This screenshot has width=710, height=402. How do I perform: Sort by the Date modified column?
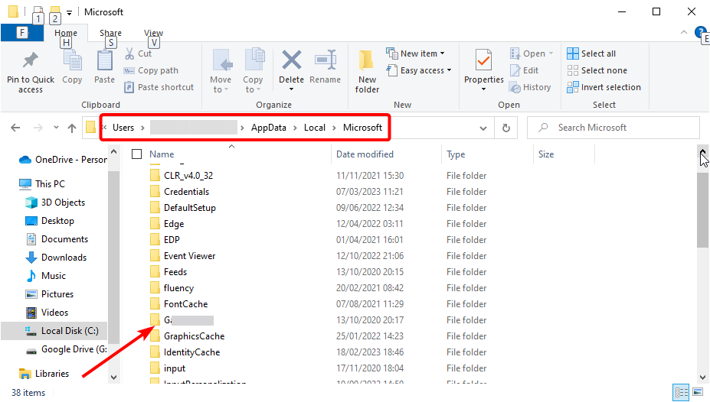(x=365, y=154)
